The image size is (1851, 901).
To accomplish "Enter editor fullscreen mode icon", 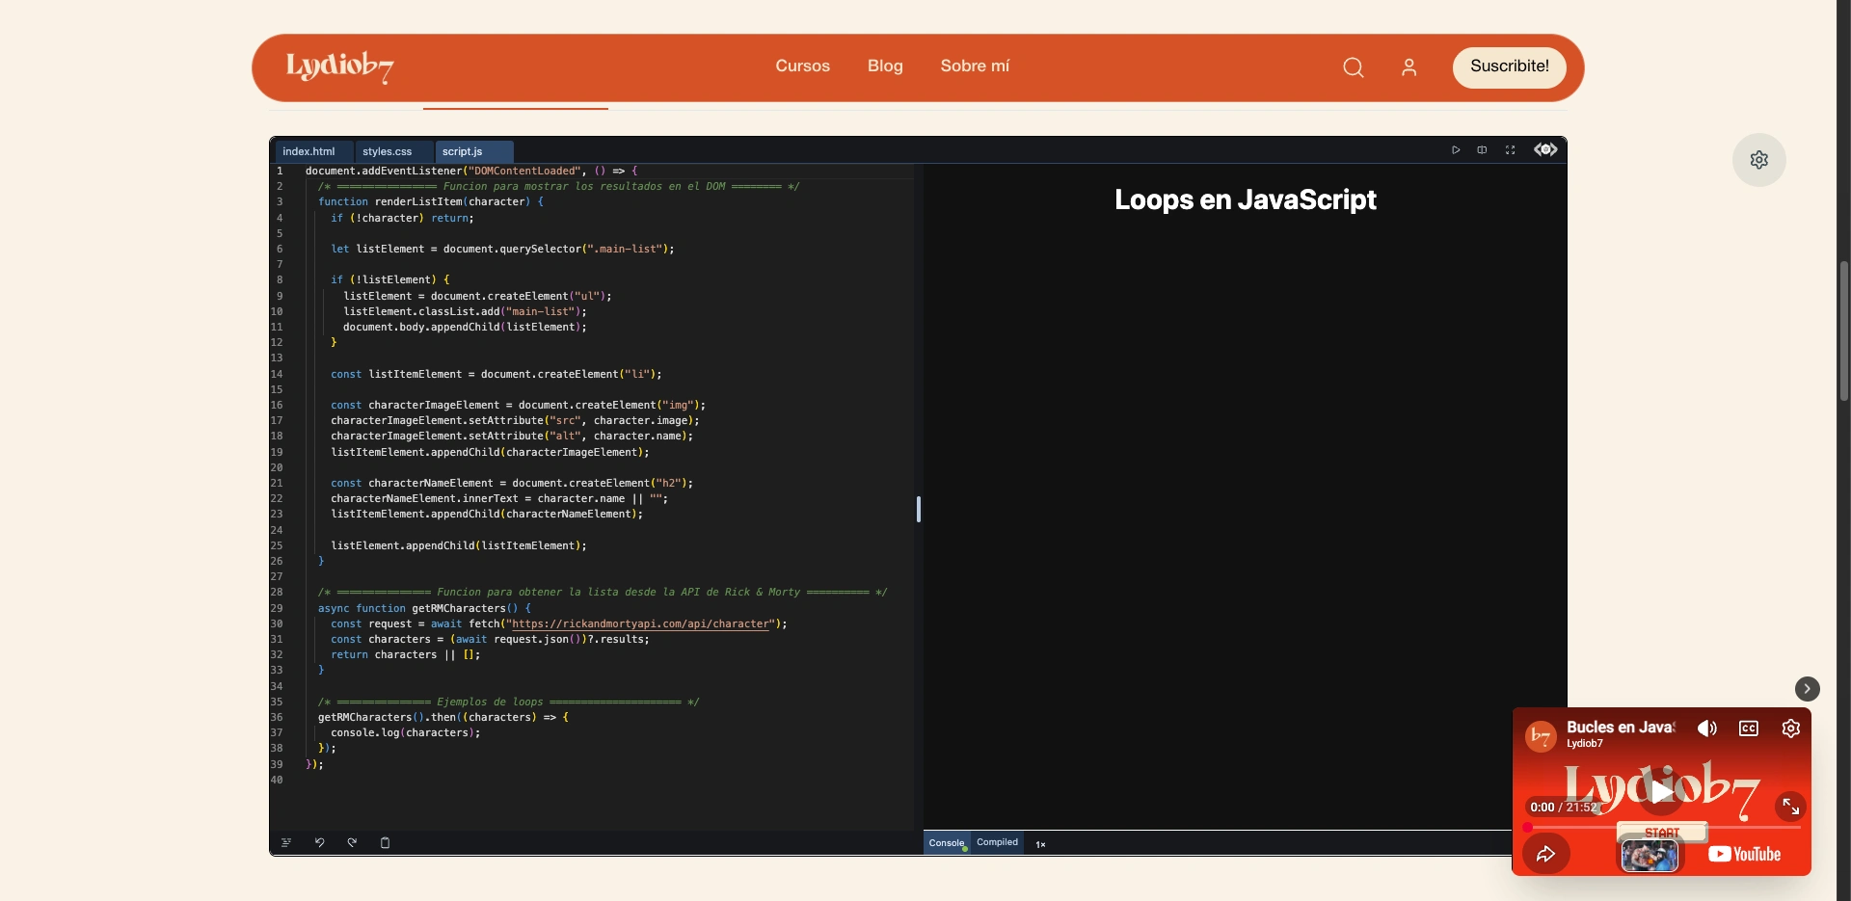I will point(1510,149).
